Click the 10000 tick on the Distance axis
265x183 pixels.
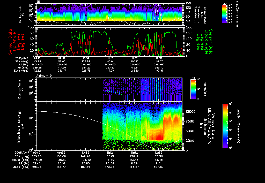point(190,112)
